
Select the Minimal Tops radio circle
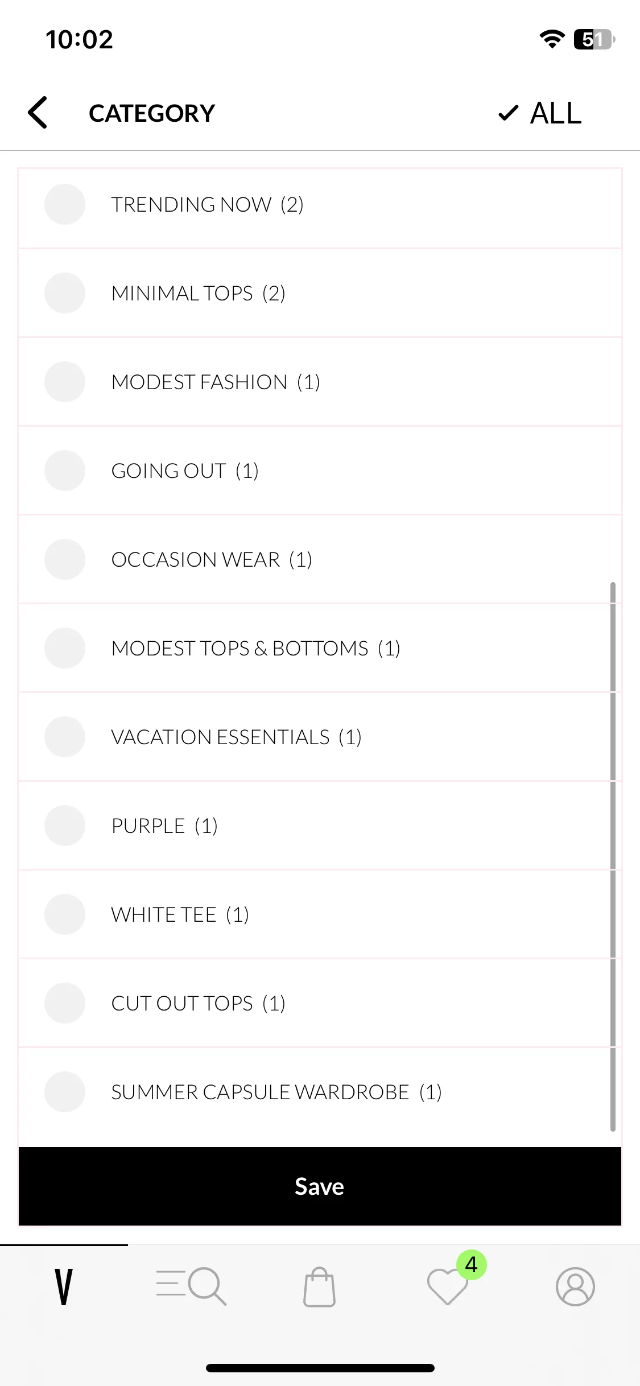(x=65, y=293)
